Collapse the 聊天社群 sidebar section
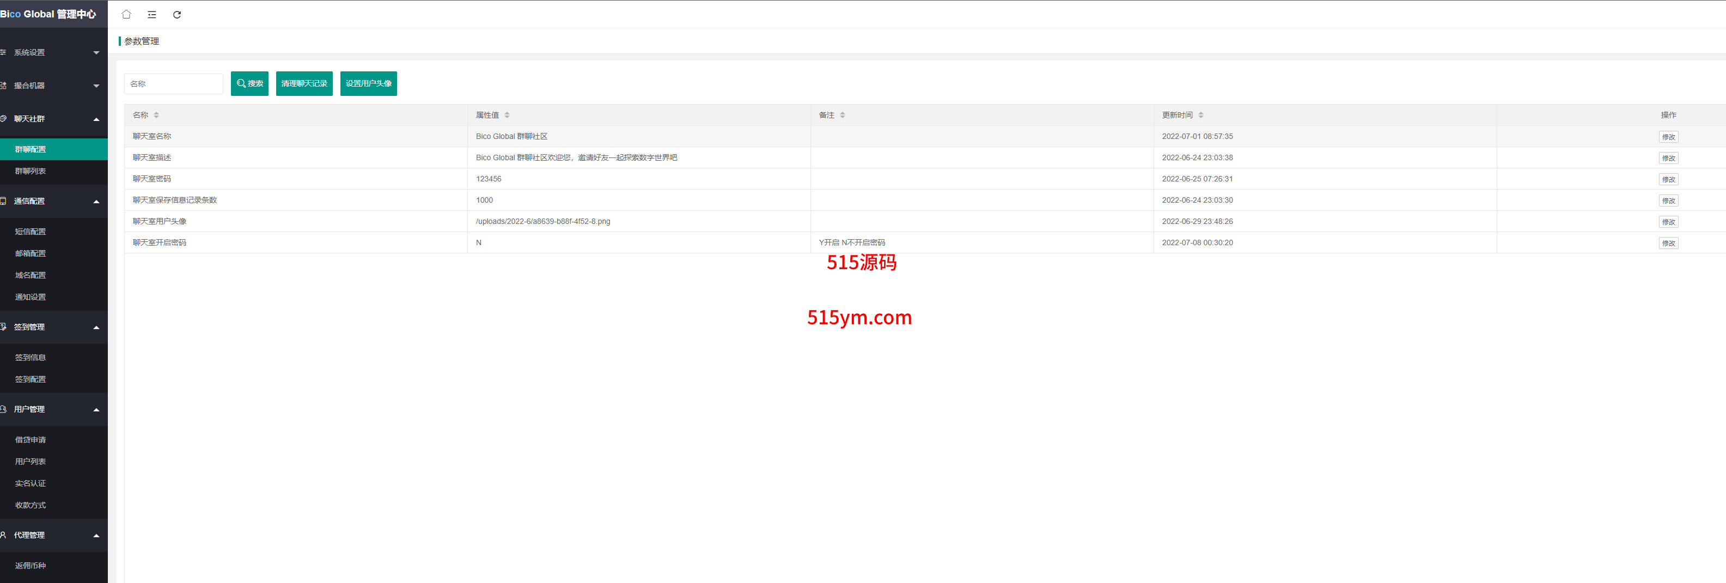This screenshot has height=583, width=1726. click(53, 119)
